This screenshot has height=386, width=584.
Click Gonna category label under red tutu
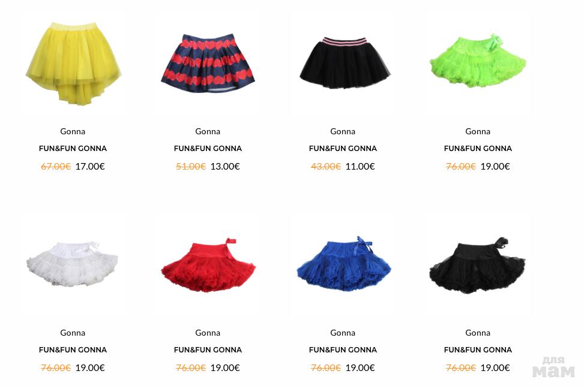pos(208,333)
